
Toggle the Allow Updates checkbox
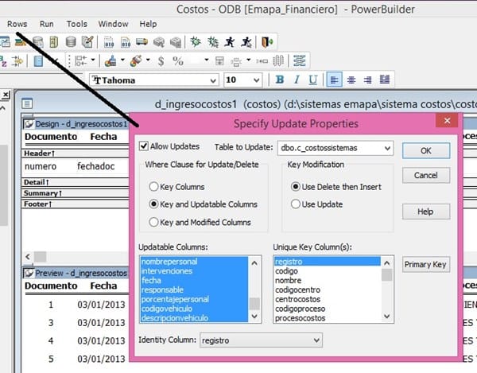(144, 147)
